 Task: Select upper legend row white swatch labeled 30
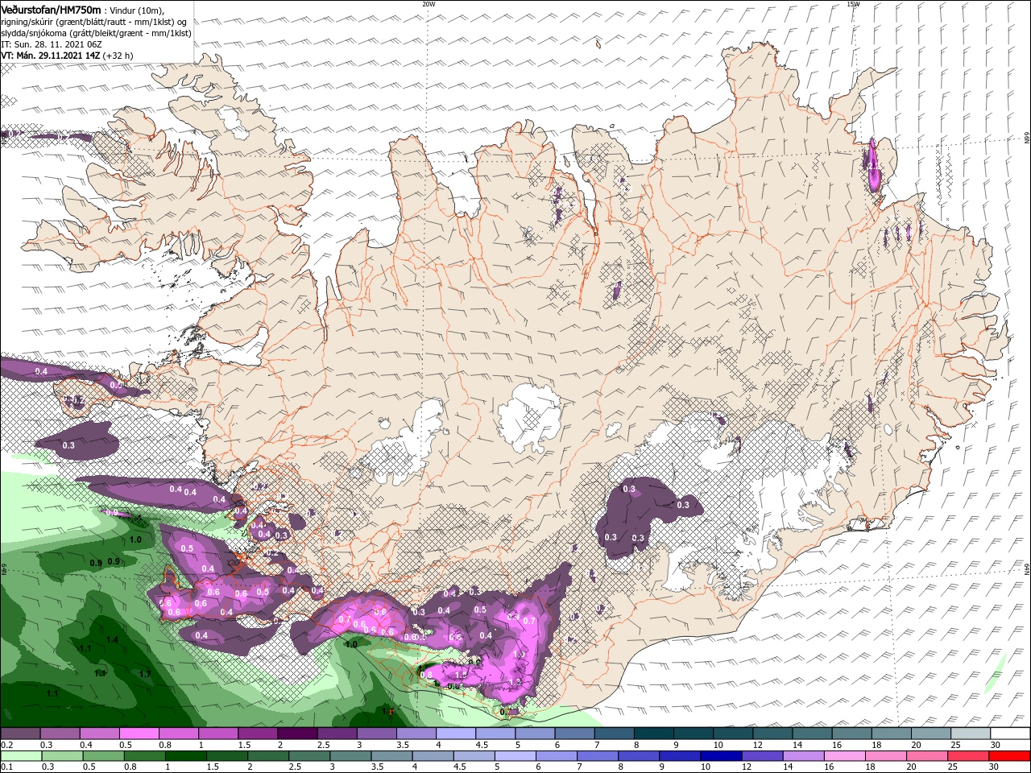tap(1010, 734)
